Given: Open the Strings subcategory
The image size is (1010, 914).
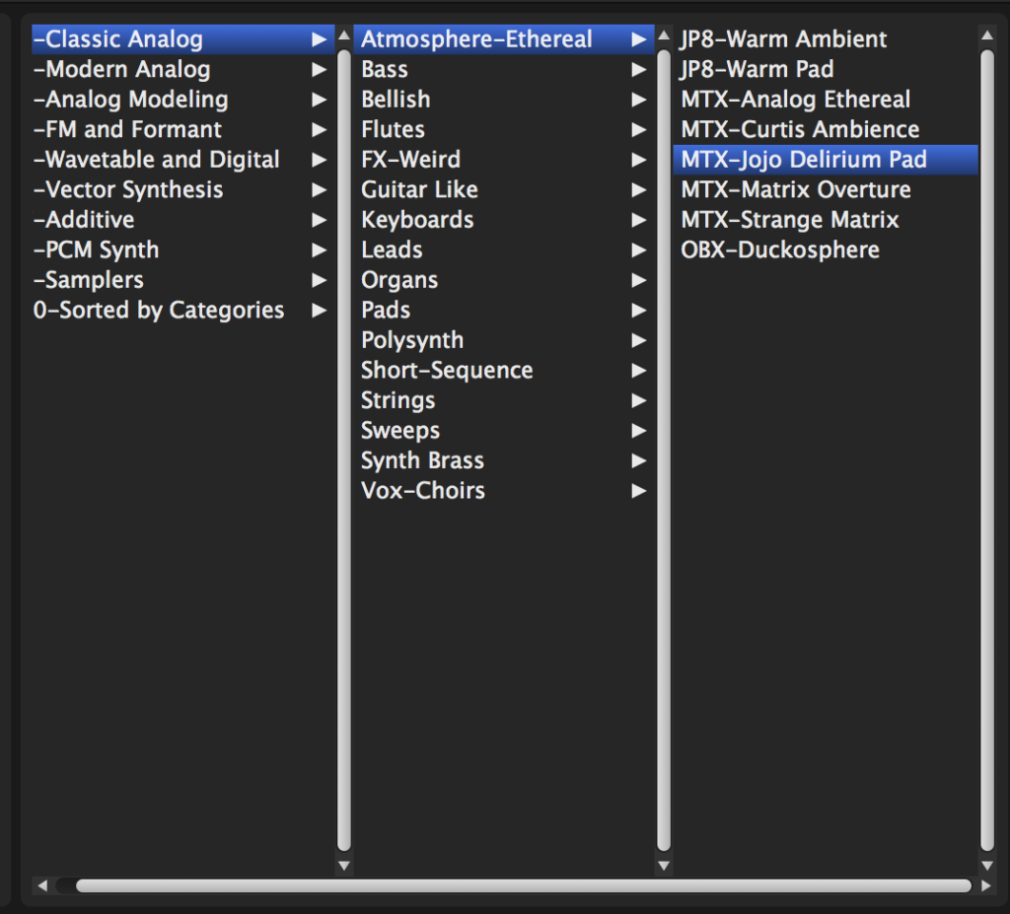Looking at the screenshot, I should point(504,400).
